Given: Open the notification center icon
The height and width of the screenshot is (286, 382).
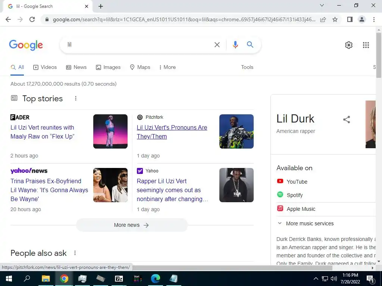Looking at the screenshot, I should point(370,279).
